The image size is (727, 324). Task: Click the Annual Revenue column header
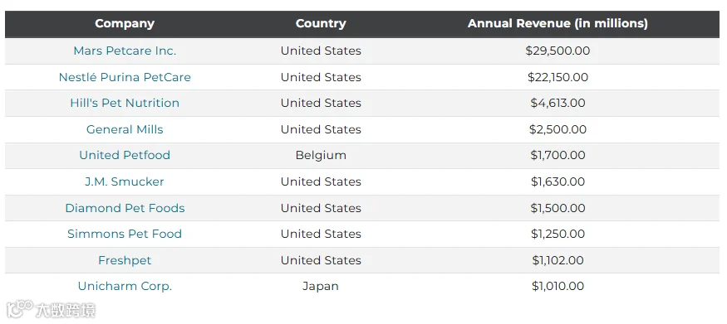coord(558,23)
